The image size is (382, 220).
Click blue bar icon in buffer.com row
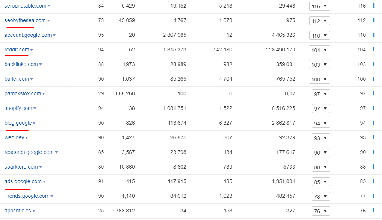tap(374, 79)
